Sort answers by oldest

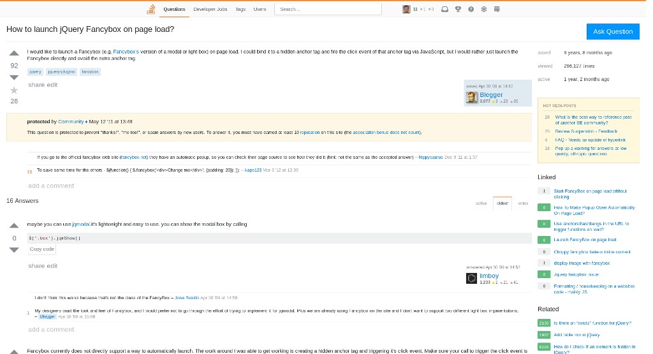pyautogui.click(x=503, y=203)
